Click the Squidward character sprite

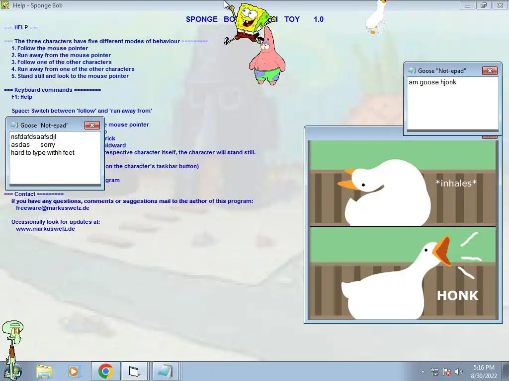point(12,350)
